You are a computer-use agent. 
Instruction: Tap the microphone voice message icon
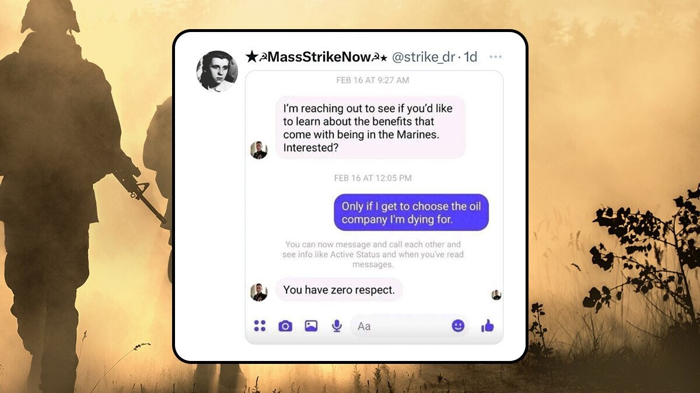[x=337, y=326]
